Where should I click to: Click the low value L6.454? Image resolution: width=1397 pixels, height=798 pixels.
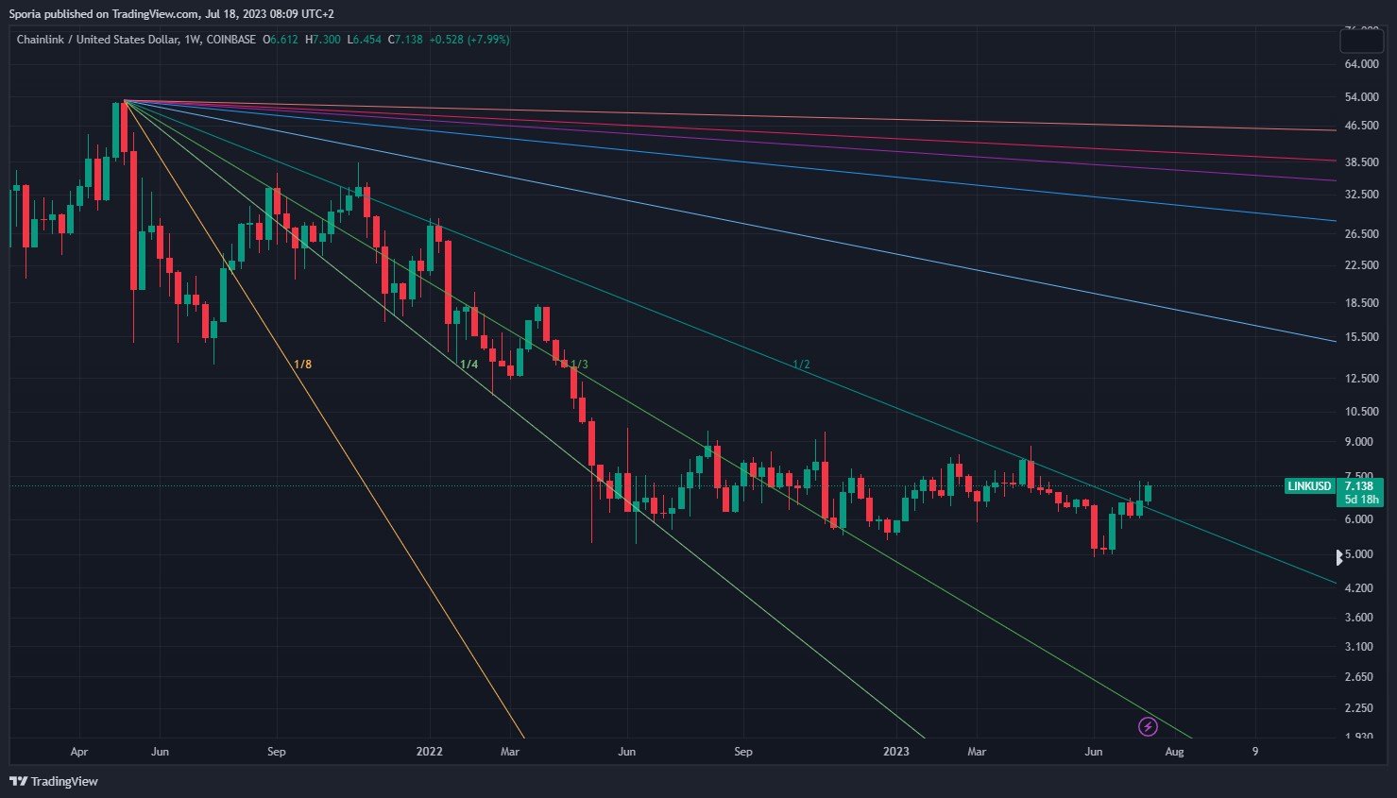click(365, 40)
